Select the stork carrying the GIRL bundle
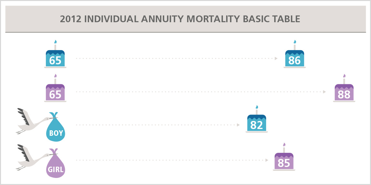Viewport: 371px width, 185px height. pyautogui.click(x=30, y=158)
